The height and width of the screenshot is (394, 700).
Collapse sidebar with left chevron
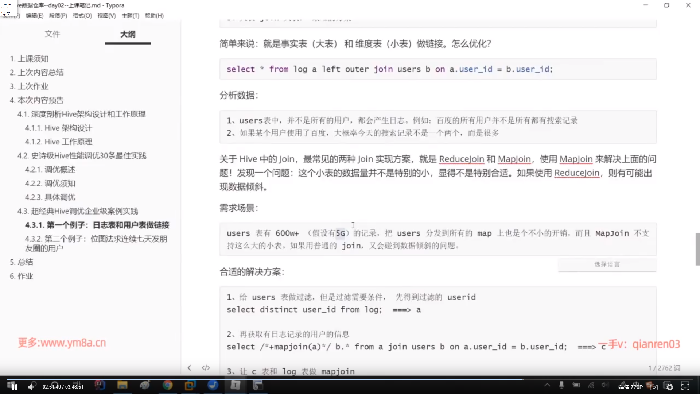pos(189,368)
